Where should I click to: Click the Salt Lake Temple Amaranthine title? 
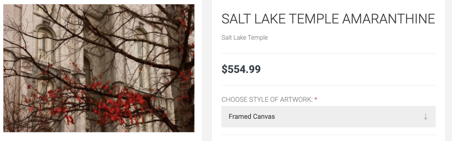tap(328, 19)
